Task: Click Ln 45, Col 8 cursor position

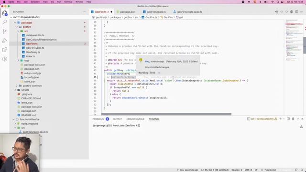Action: pos(215,170)
